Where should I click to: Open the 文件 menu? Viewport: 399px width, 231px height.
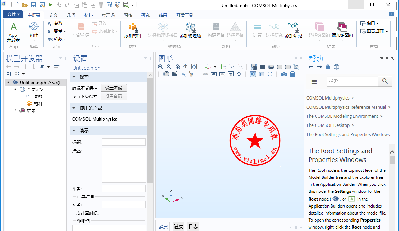click(13, 14)
